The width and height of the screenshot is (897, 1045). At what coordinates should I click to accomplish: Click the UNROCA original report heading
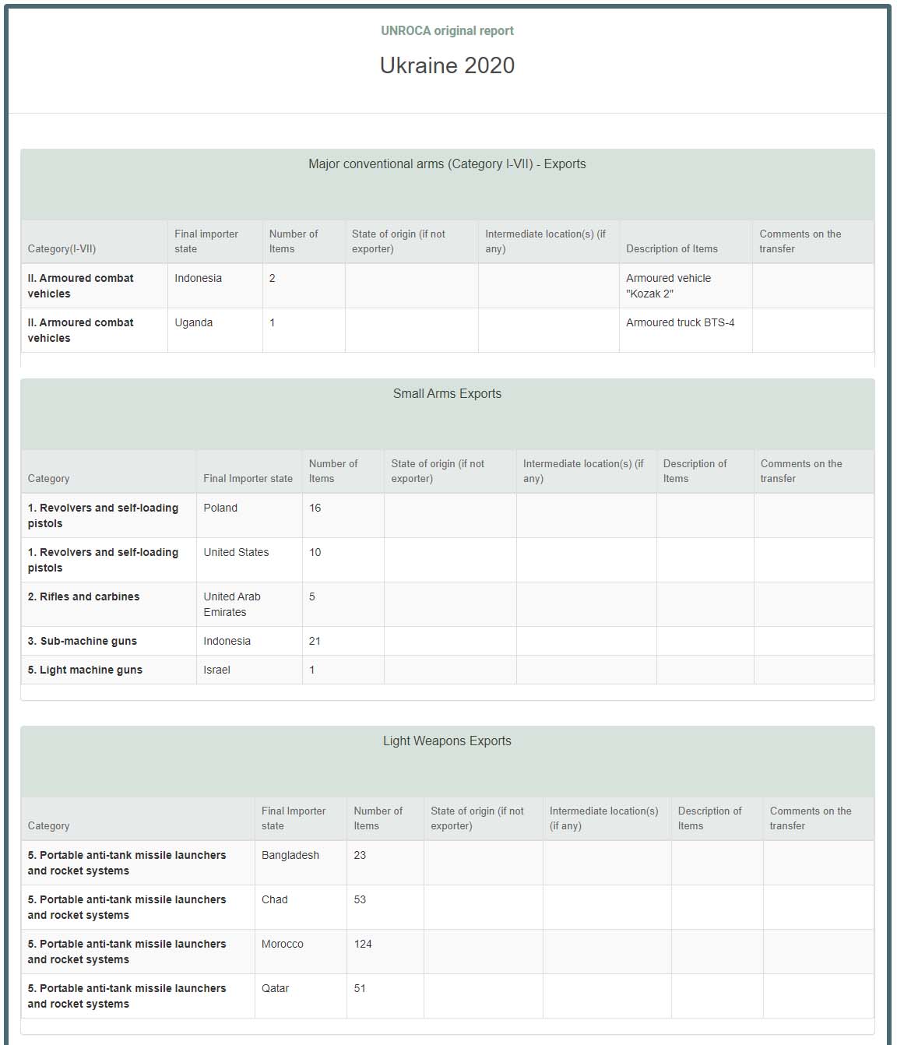[x=447, y=31]
